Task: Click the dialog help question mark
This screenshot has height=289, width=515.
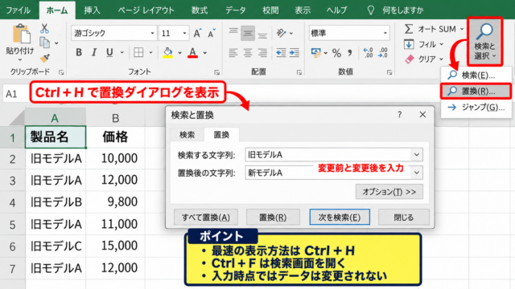Action: coord(399,115)
